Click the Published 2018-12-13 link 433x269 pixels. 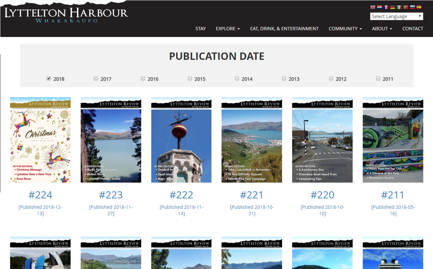[x=40, y=210]
